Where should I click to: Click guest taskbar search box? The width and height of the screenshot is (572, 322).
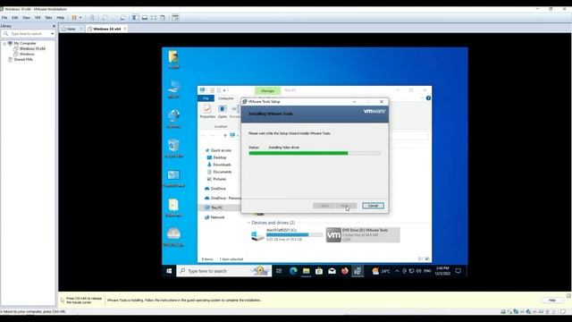pos(223,271)
